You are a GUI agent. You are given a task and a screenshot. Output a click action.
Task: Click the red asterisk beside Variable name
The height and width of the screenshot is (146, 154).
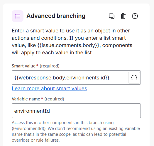pyautogui.click(x=42, y=99)
